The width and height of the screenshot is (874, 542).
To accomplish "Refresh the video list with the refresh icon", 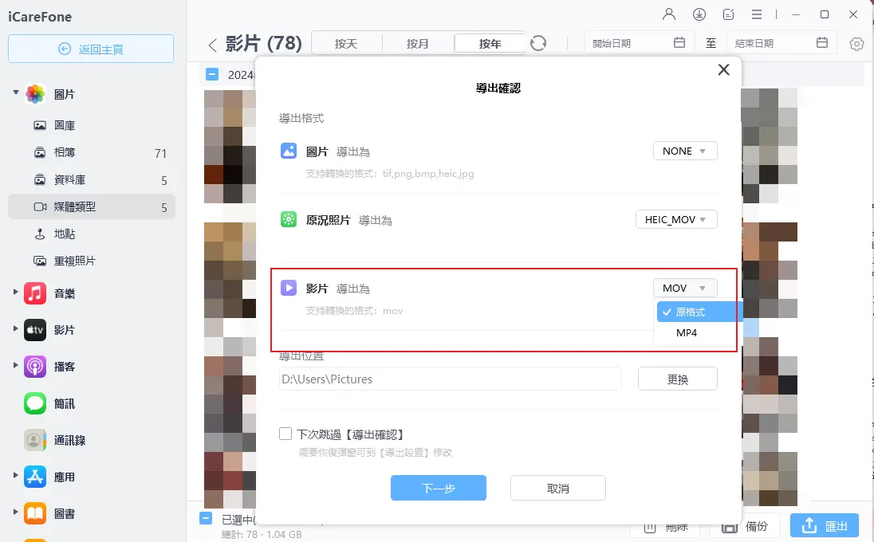I will click(x=538, y=43).
